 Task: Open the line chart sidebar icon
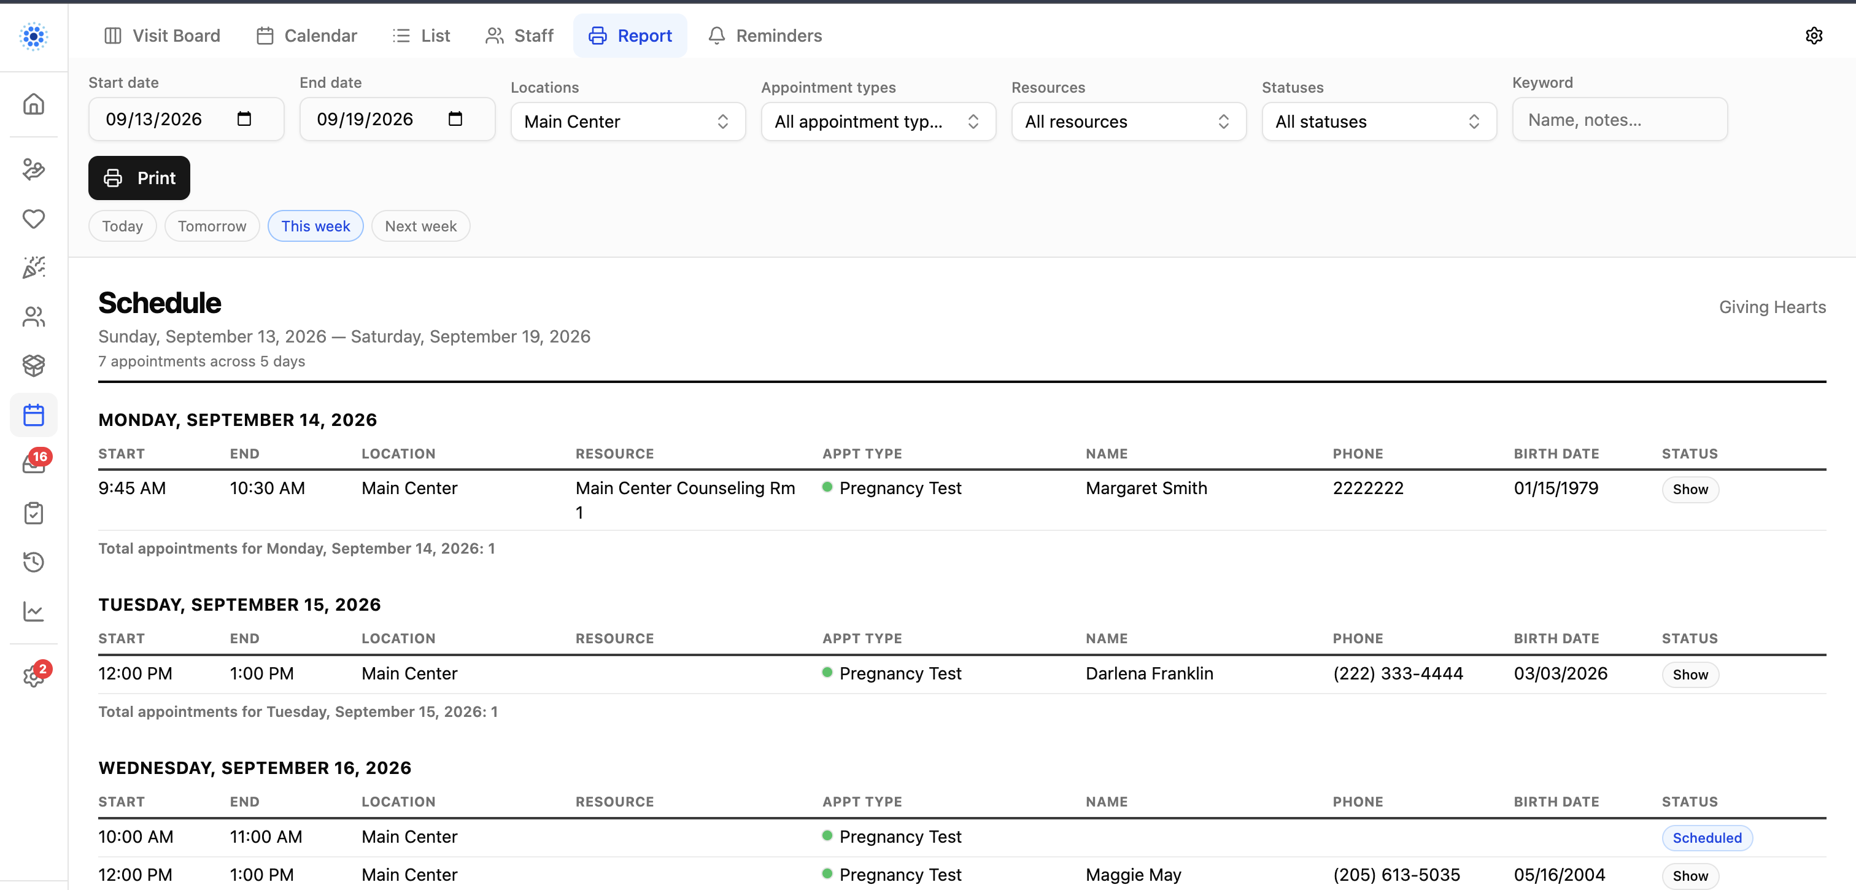[x=33, y=611]
